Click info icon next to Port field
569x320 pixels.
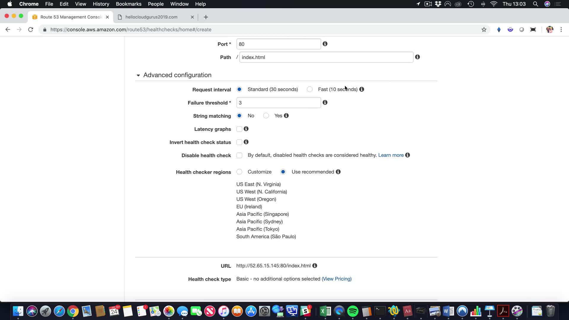coord(325,44)
